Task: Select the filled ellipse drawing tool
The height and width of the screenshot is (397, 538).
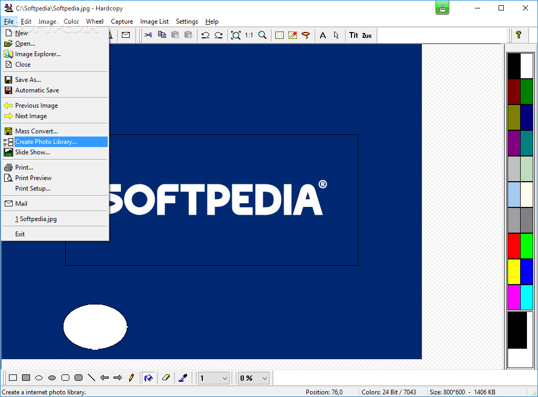Action: point(52,378)
